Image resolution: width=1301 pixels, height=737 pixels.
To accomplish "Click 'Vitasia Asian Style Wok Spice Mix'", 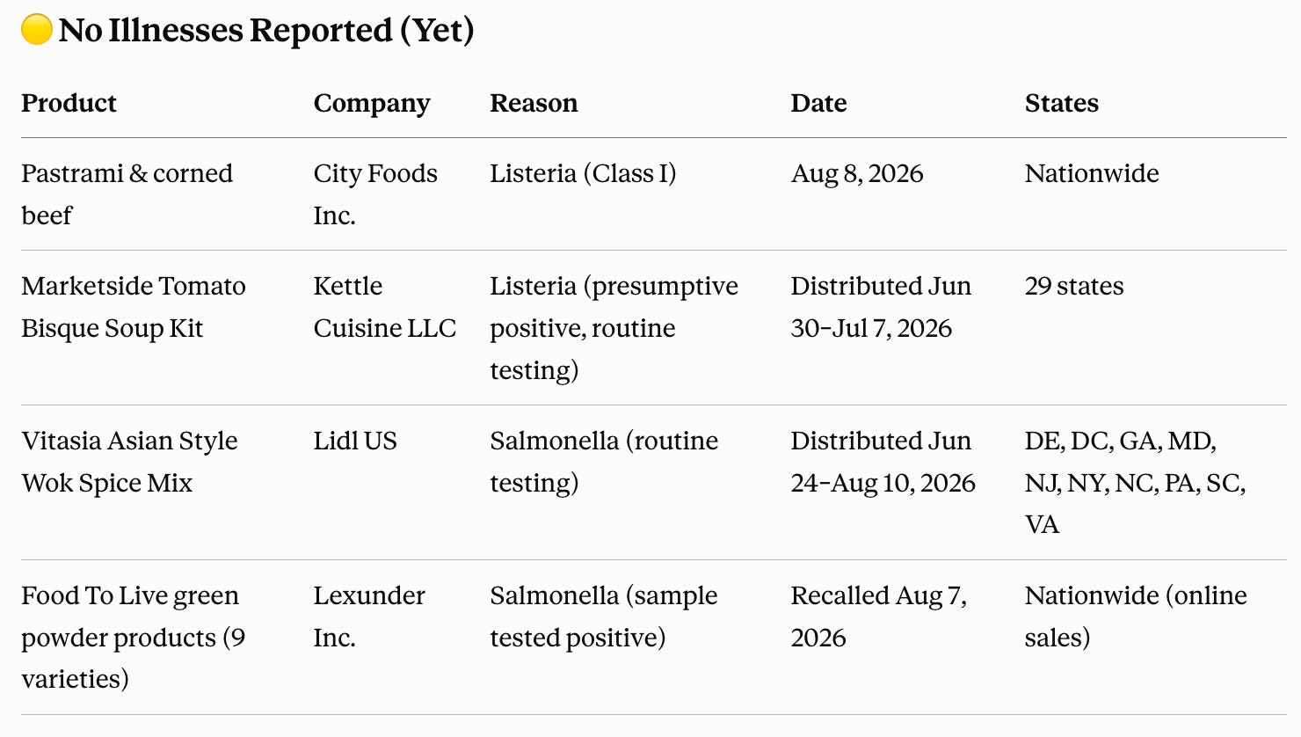I will point(129,462).
